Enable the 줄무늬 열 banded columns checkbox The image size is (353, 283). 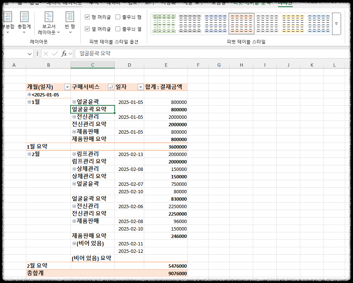118,29
